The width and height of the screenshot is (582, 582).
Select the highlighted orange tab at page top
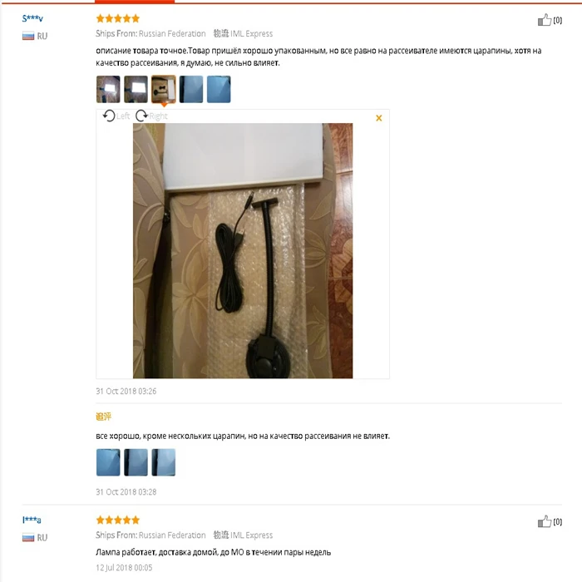tap(135, 2)
